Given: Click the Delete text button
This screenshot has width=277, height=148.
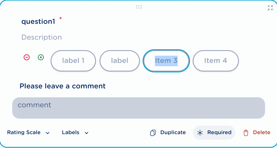Looking at the screenshot, I should click(261, 132).
